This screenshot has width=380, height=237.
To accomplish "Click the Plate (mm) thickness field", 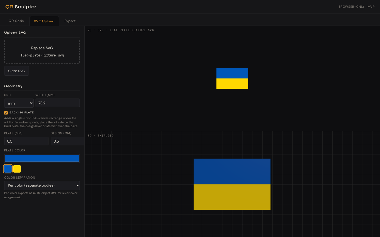I will coord(26,141).
